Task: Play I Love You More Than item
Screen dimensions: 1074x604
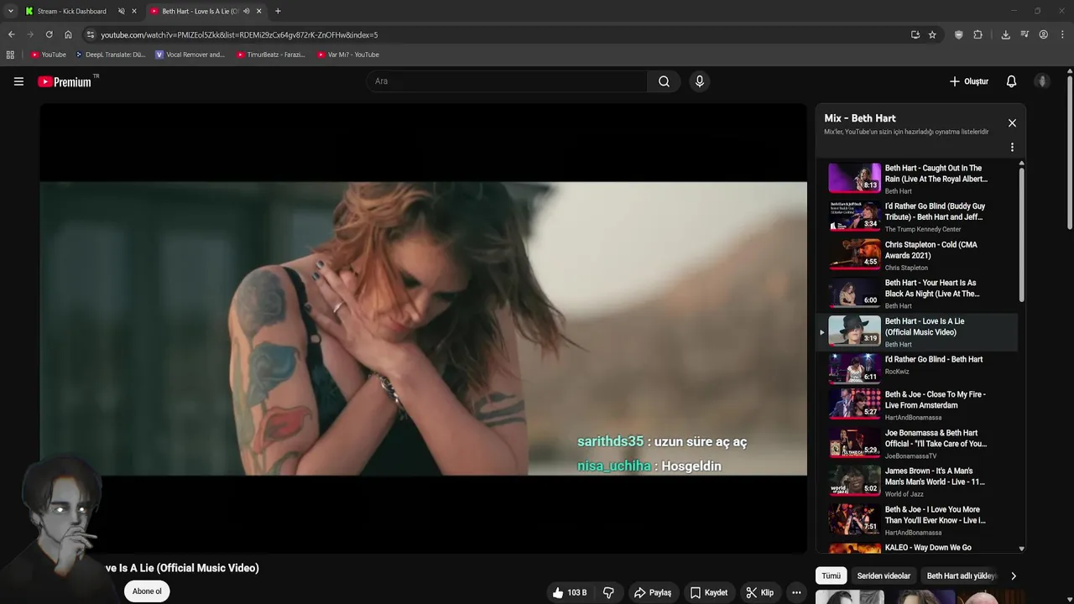Action: click(917, 520)
